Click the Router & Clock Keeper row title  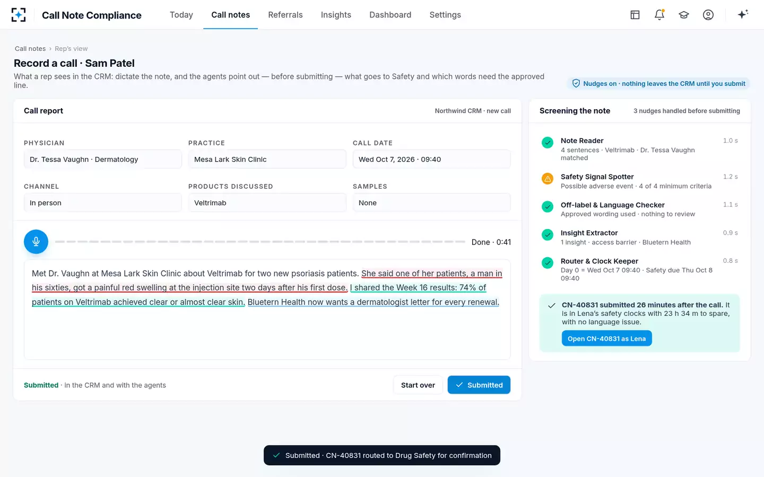(600, 261)
